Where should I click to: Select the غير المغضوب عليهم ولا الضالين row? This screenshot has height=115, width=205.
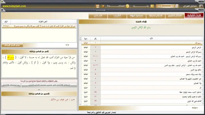point(142,79)
